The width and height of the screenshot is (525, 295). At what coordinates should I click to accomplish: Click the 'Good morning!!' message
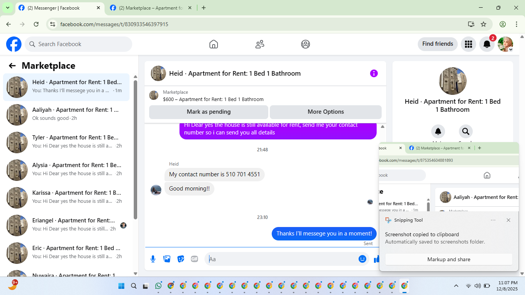[189, 189]
